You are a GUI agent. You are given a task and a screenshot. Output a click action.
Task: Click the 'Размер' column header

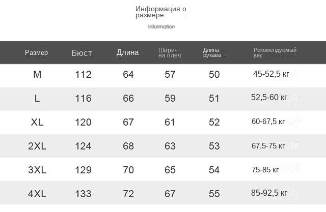pos(36,52)
